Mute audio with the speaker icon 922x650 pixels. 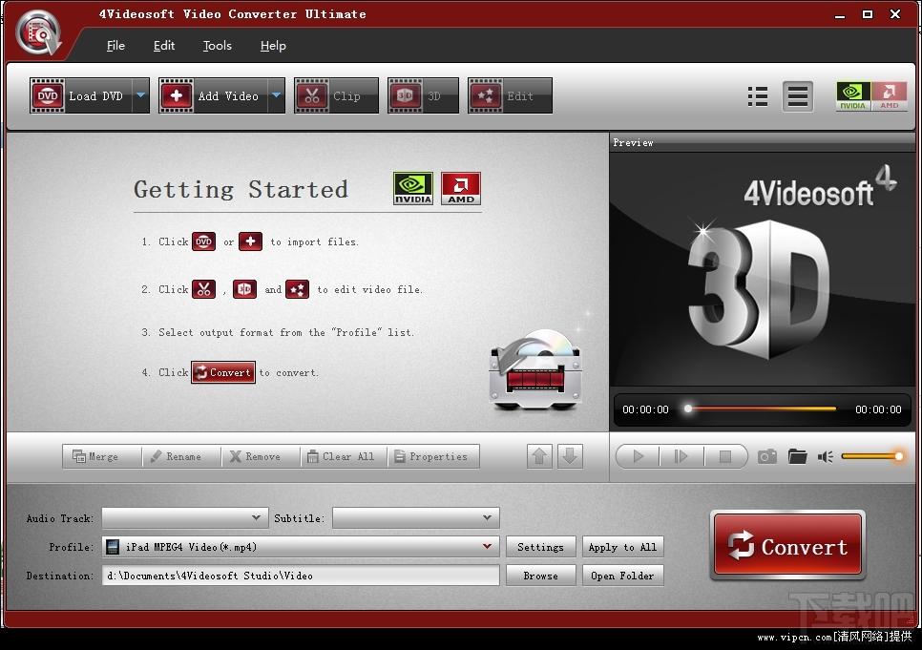[x=826, y=457]
